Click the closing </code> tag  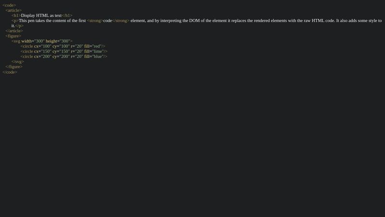[x=10, y=72]
